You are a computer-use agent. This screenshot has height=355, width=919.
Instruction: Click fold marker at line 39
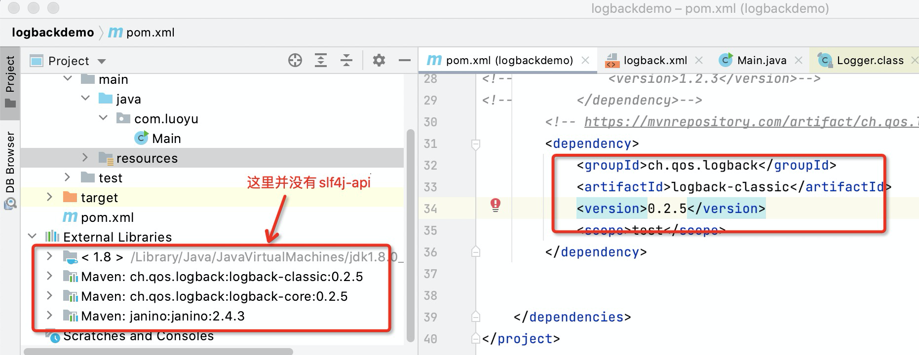coord(476,317)
